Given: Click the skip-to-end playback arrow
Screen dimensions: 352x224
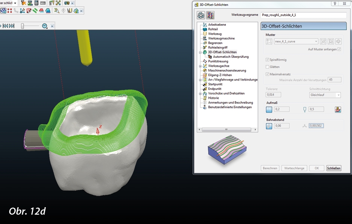Looking at the screenshot, I should 12,26.
